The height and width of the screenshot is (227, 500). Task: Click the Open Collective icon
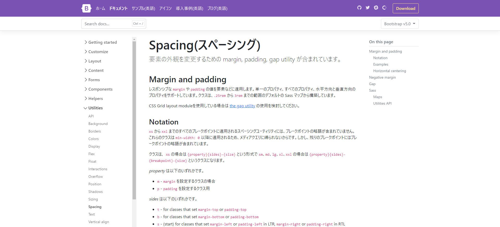coord(384,8)
